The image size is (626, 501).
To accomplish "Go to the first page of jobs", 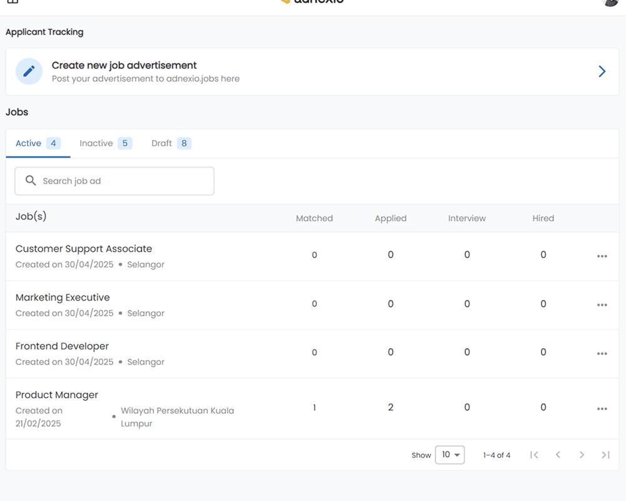I will [534, 455].
